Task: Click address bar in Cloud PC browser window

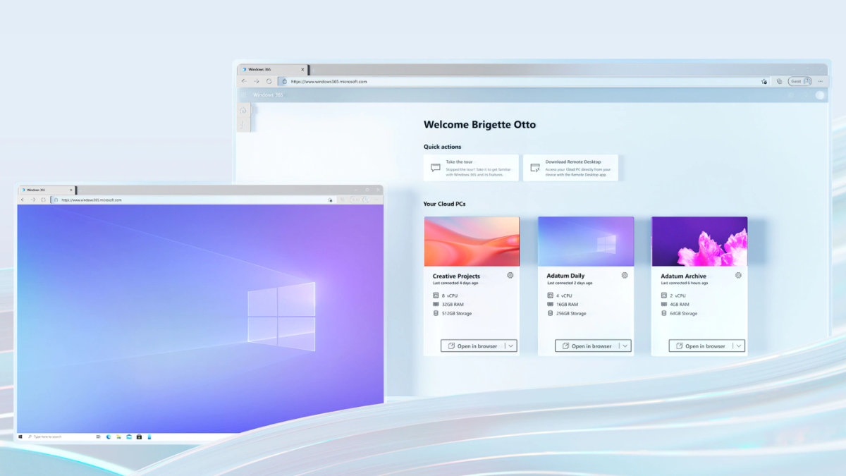Action: point(194,200)
